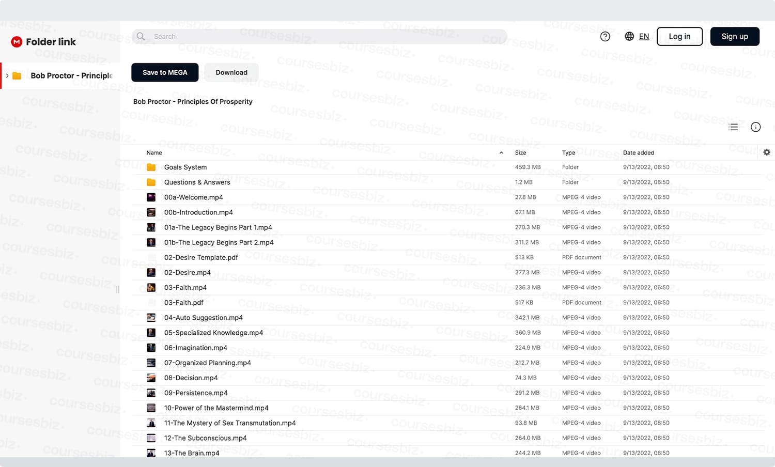The width and height of the screenshot is (775, 467).
Task: Select the Goals System folder name
Action: [185, 167]
